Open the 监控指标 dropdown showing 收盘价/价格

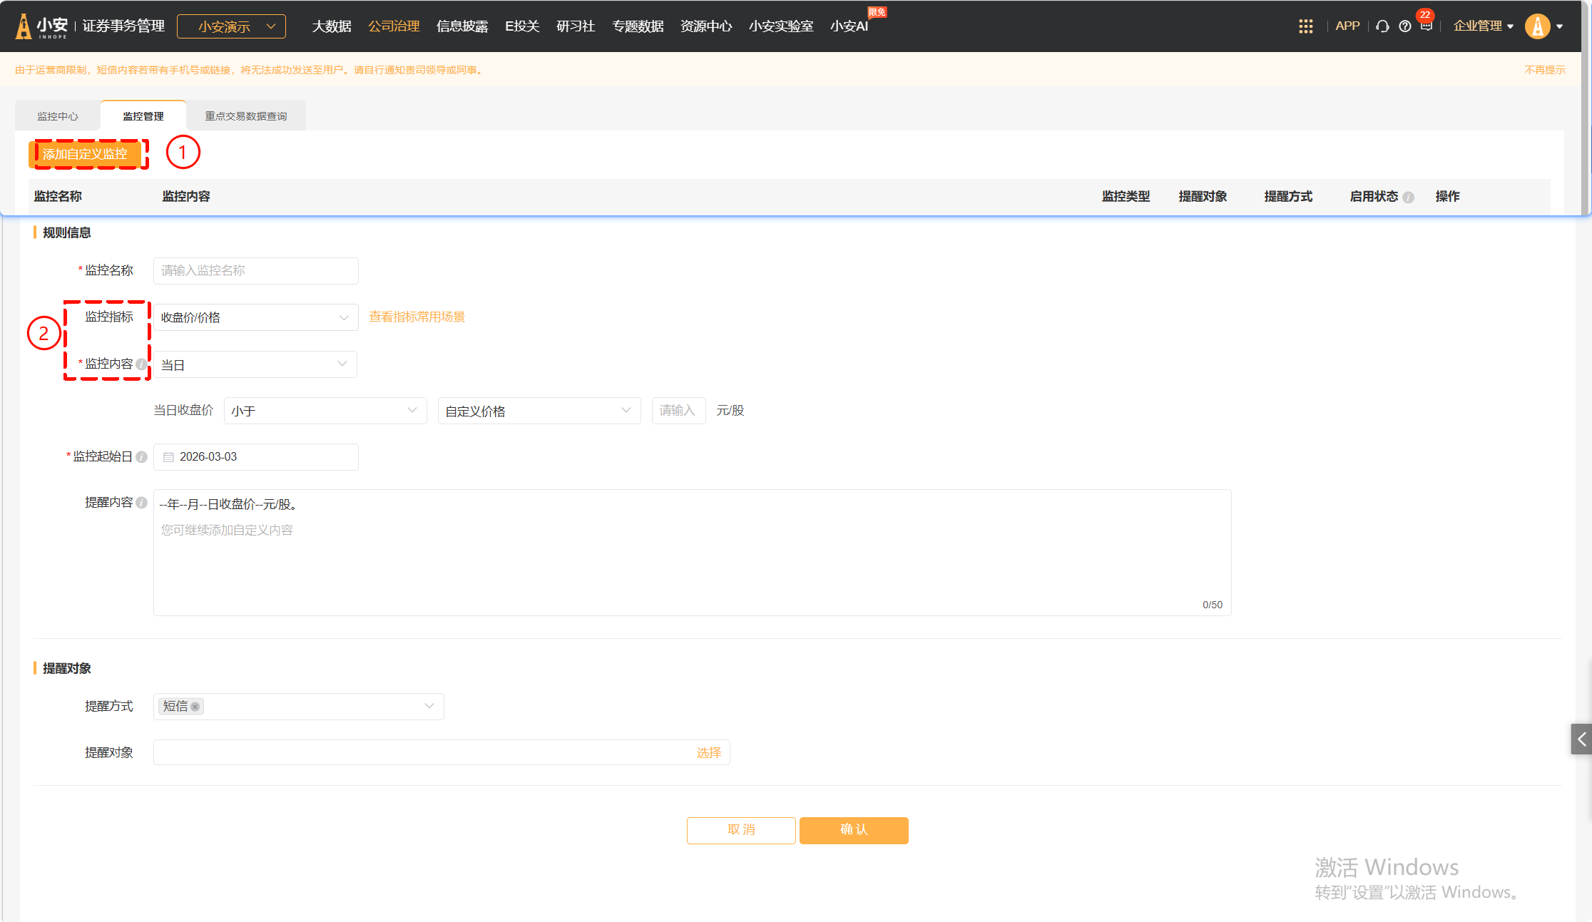point(255,317)
